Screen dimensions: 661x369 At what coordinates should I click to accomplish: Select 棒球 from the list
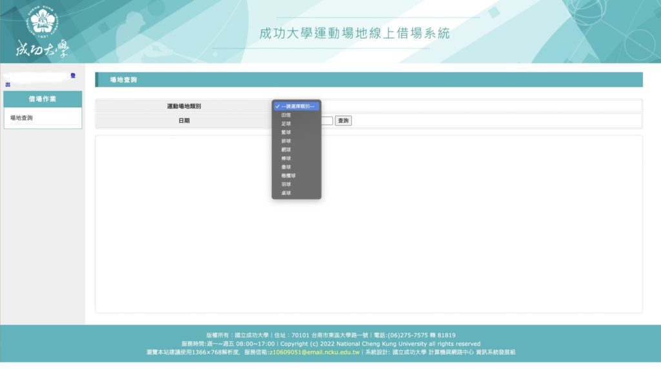click(286, 158)
